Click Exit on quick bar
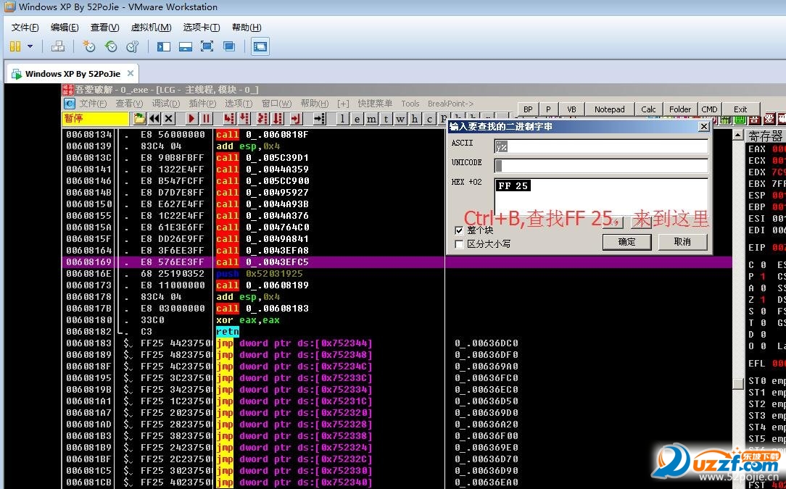The width and height of the screenshot is (786, 489). click(740, 109)
